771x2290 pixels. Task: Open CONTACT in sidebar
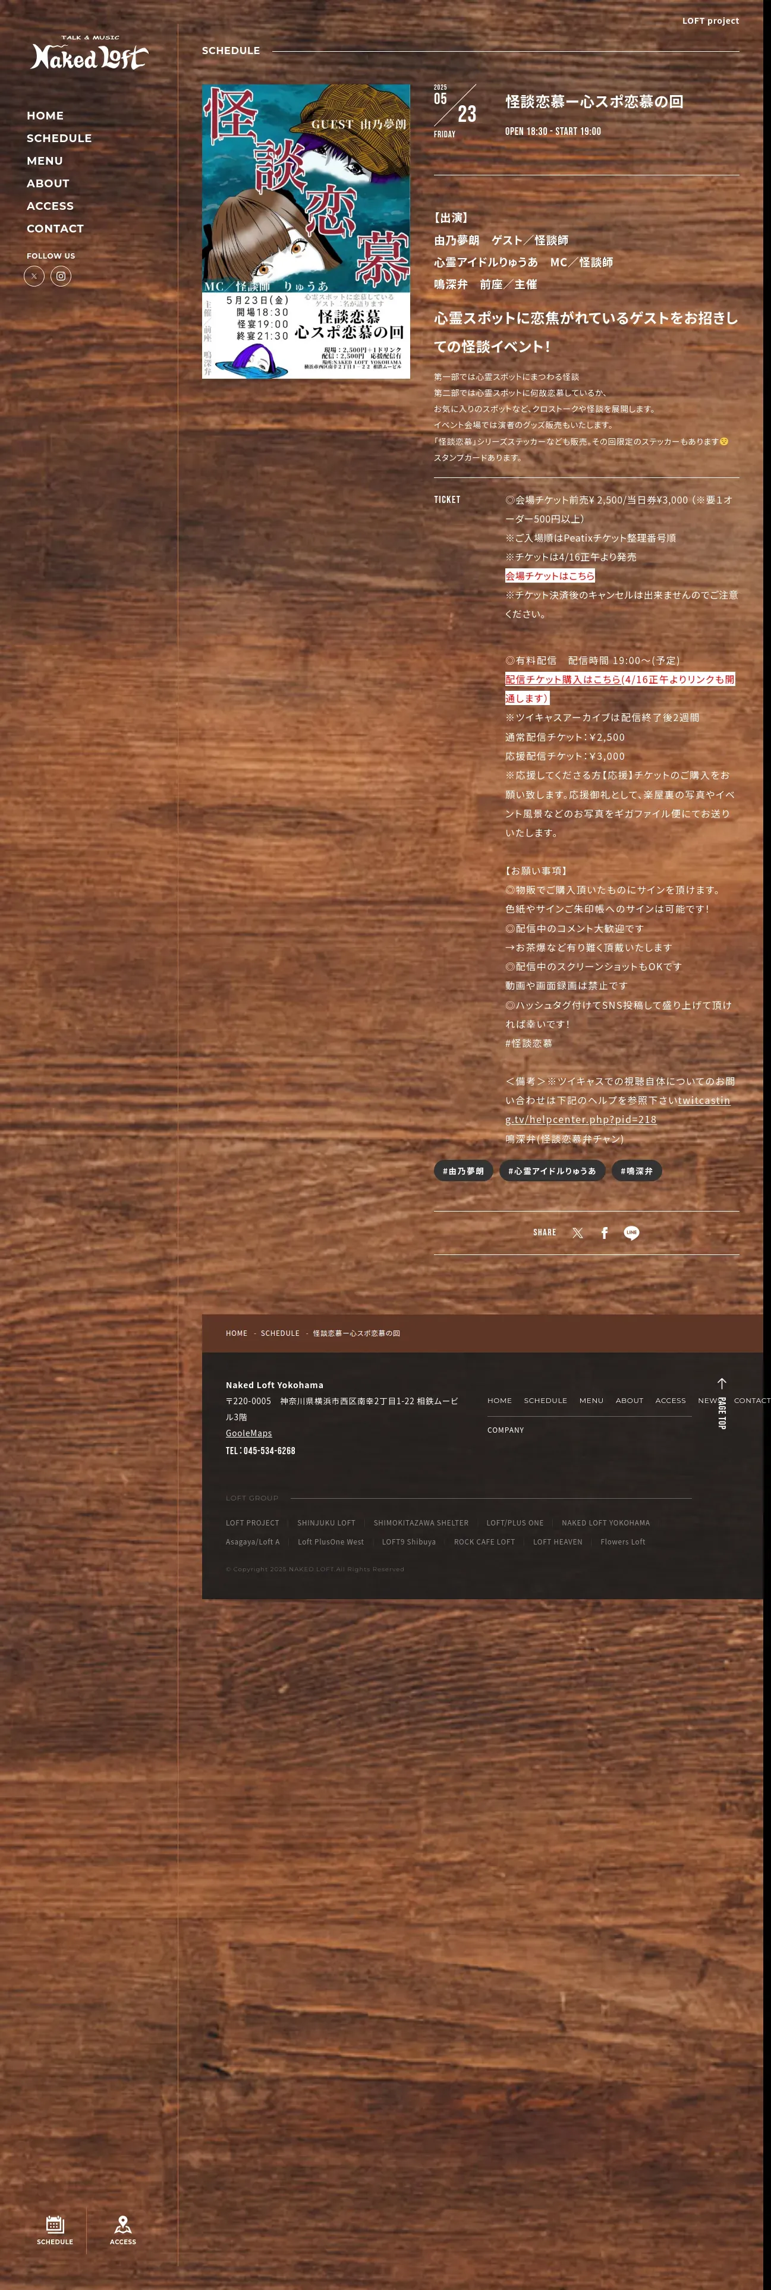tap(55, 228)
